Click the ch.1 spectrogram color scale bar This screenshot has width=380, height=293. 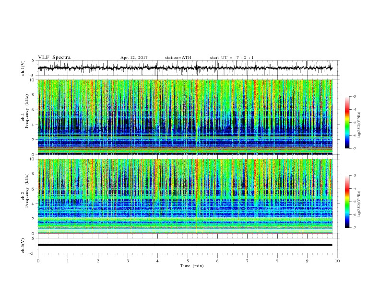click(x=347, y=123)
